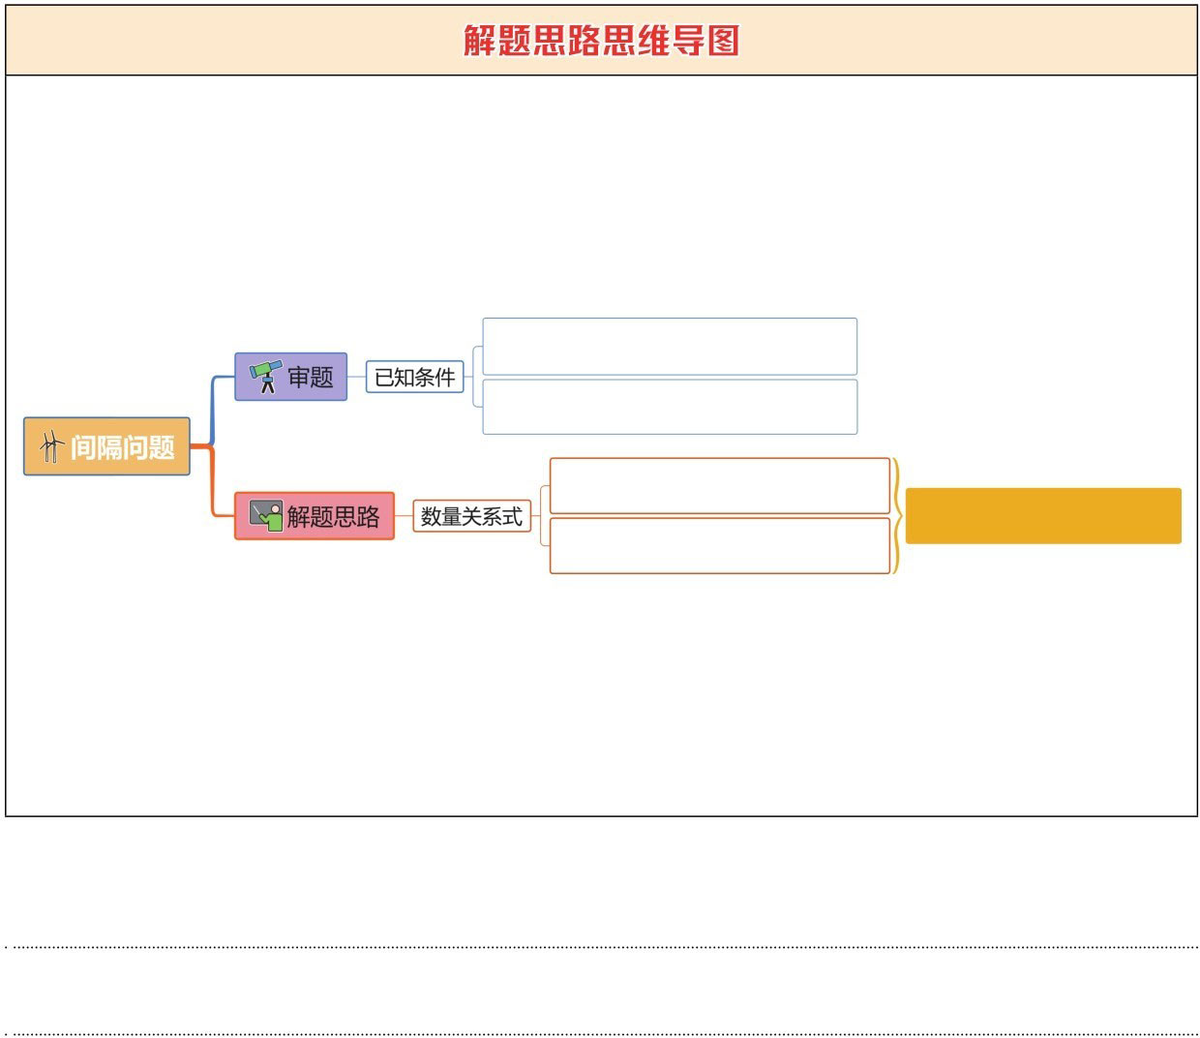Click the lower blue empty box

[x=670, y=407]
